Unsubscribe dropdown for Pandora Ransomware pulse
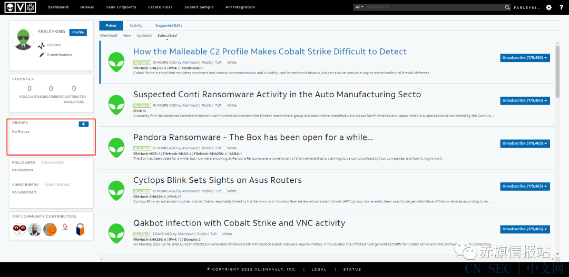 [x=525, y=143]
